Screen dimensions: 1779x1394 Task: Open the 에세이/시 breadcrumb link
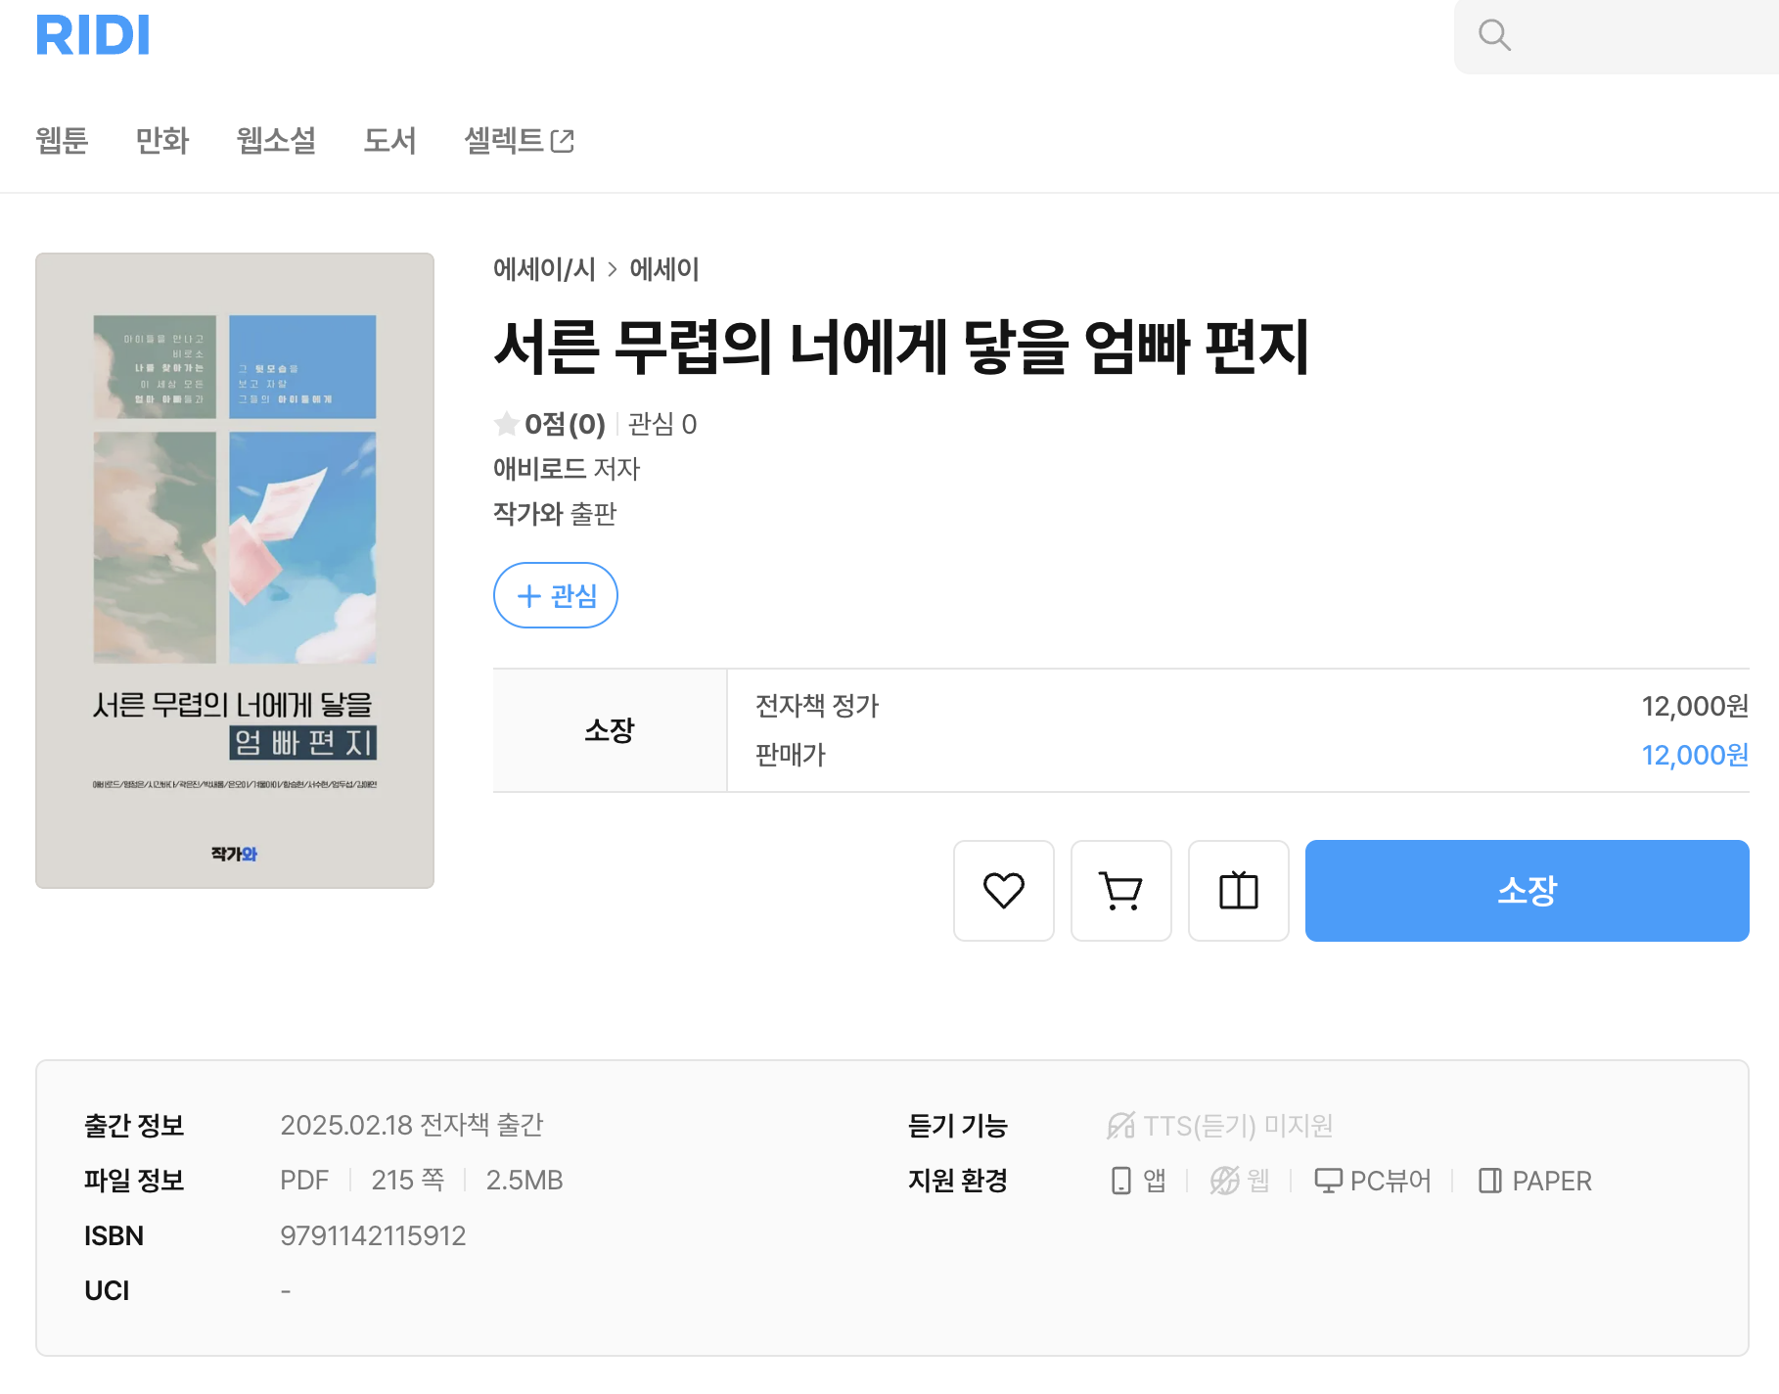click(544, 269)
